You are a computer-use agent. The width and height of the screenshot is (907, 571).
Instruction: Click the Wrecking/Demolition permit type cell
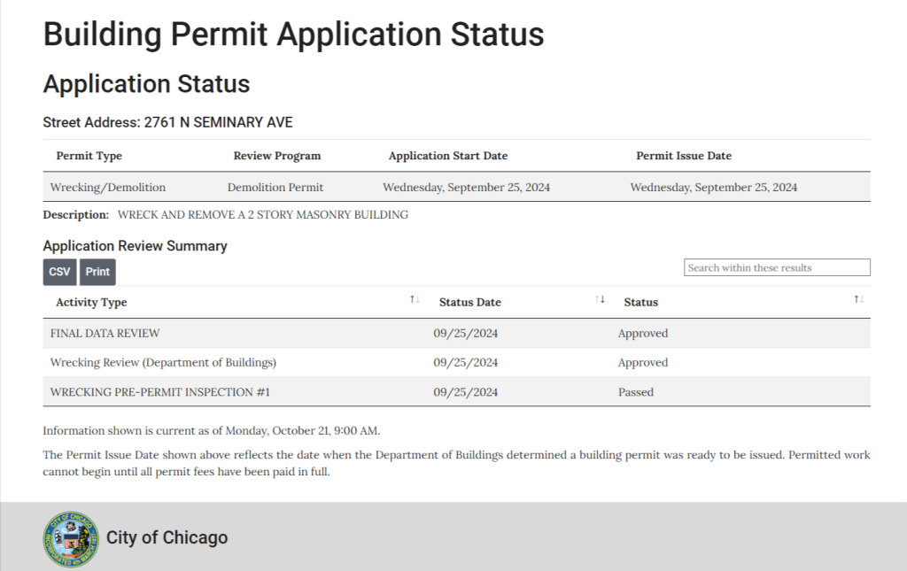[x=107, y=188]
